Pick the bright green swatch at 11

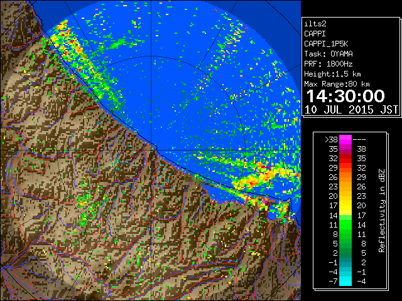[x=345, y=224]
